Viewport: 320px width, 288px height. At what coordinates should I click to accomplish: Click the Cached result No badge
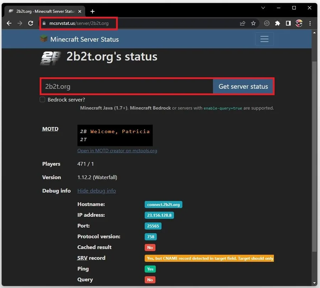tap(150, 248)
